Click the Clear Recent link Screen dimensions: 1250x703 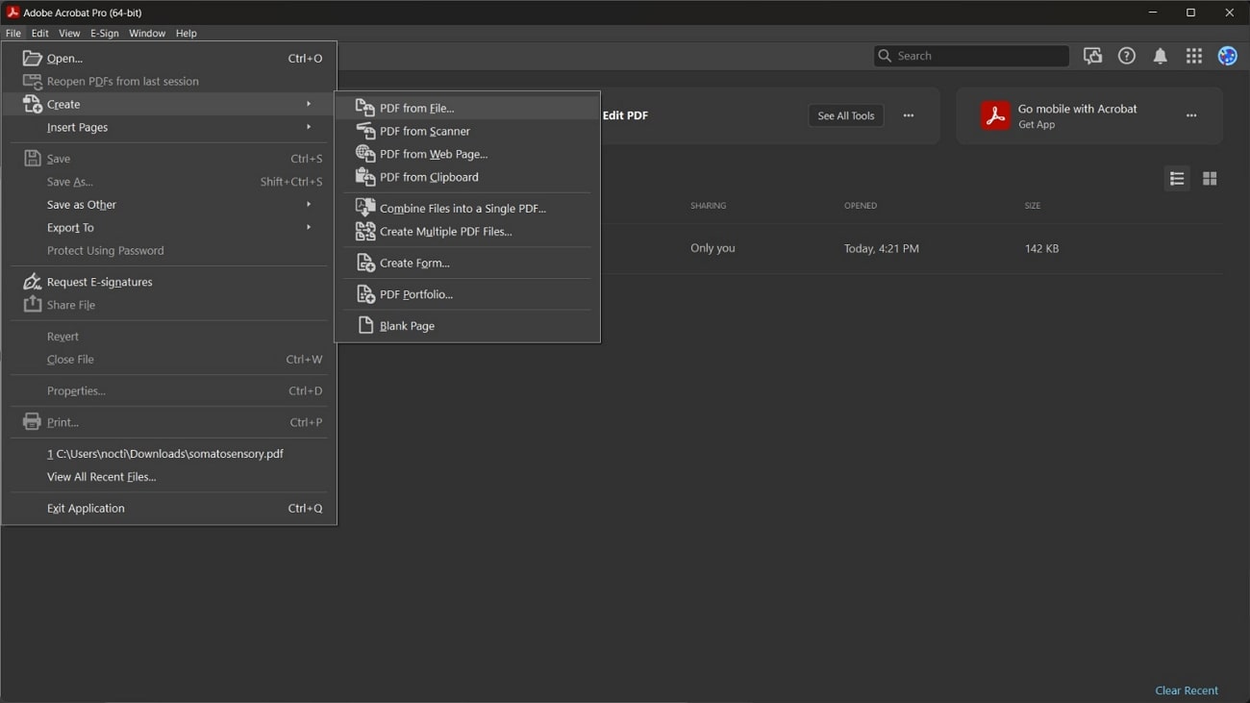(x=1187, y=690)
